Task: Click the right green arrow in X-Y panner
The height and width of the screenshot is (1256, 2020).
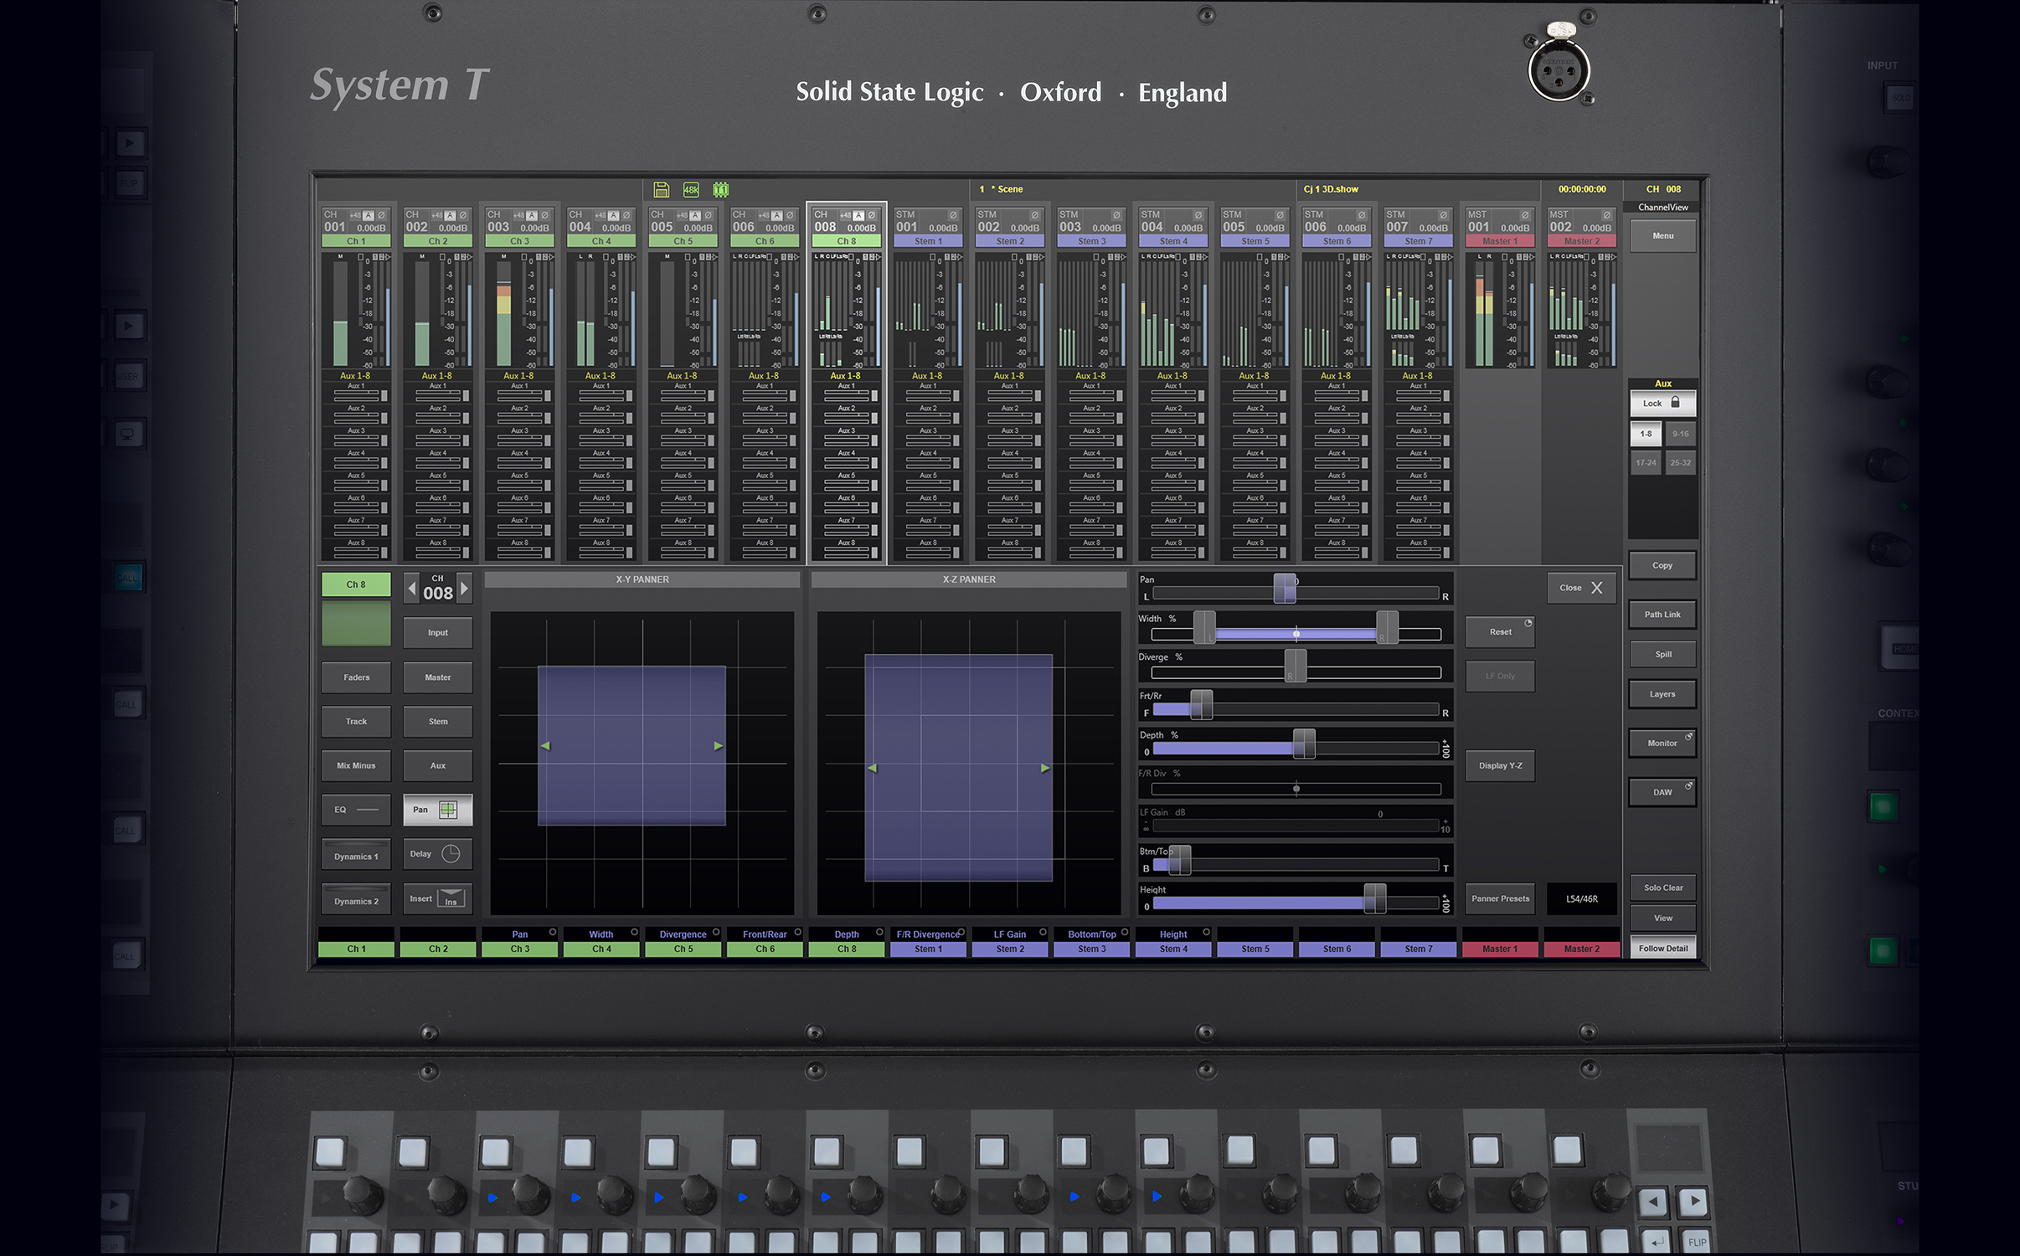Action: point(719,745)
